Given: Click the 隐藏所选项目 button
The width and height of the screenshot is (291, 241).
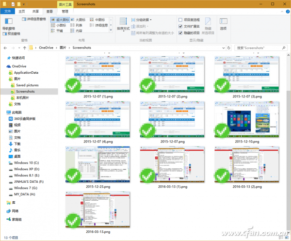Looking at the screenshot, I should tap(208, 26).
